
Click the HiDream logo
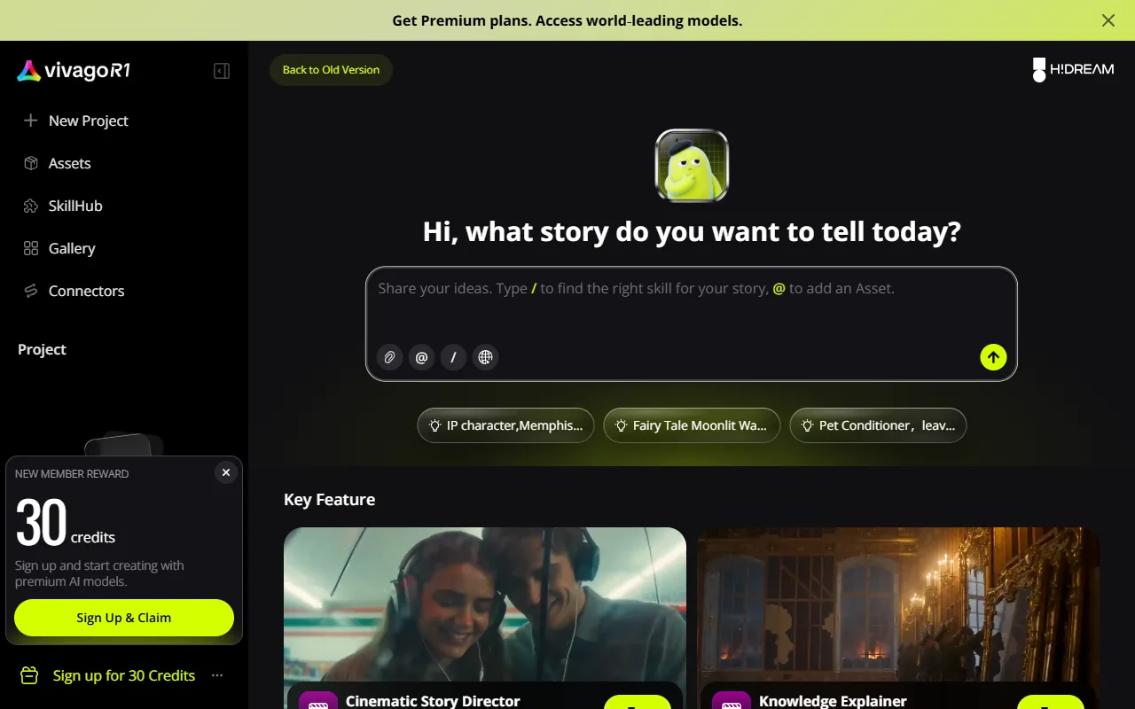(1073, 70)
